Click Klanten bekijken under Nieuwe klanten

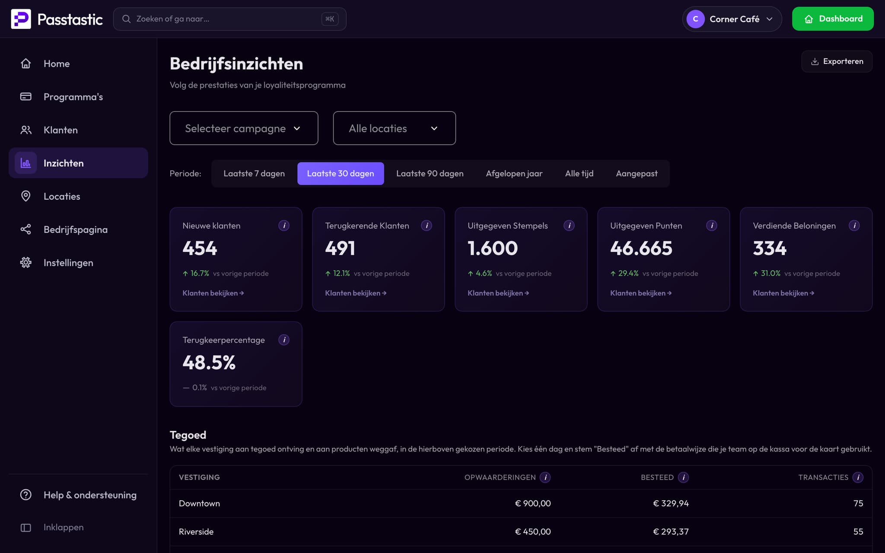(213, 293)
